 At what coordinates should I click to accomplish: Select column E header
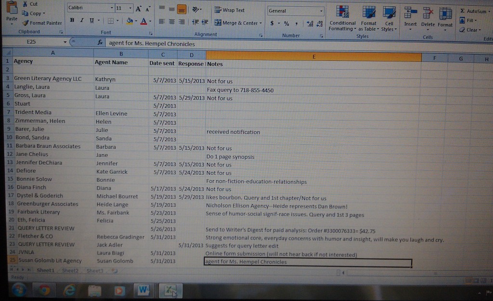coord(313,57)
